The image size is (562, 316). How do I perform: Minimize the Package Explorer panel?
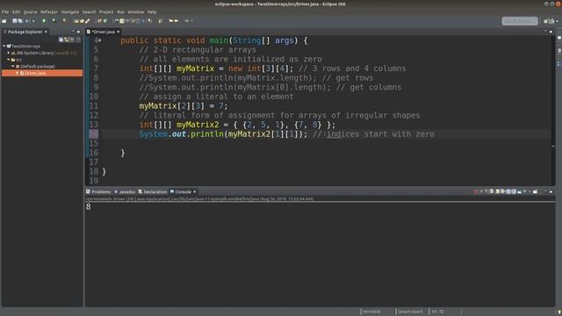point(73,32)
